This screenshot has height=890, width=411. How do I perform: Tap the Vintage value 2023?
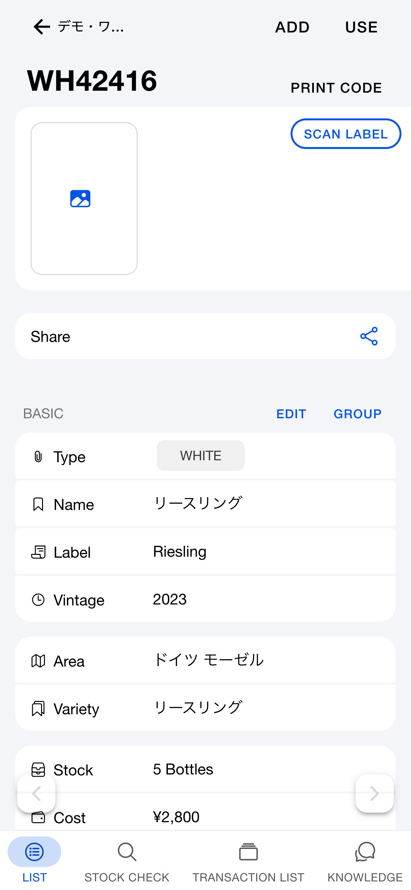pyautogui.click(x=170, y=599)
